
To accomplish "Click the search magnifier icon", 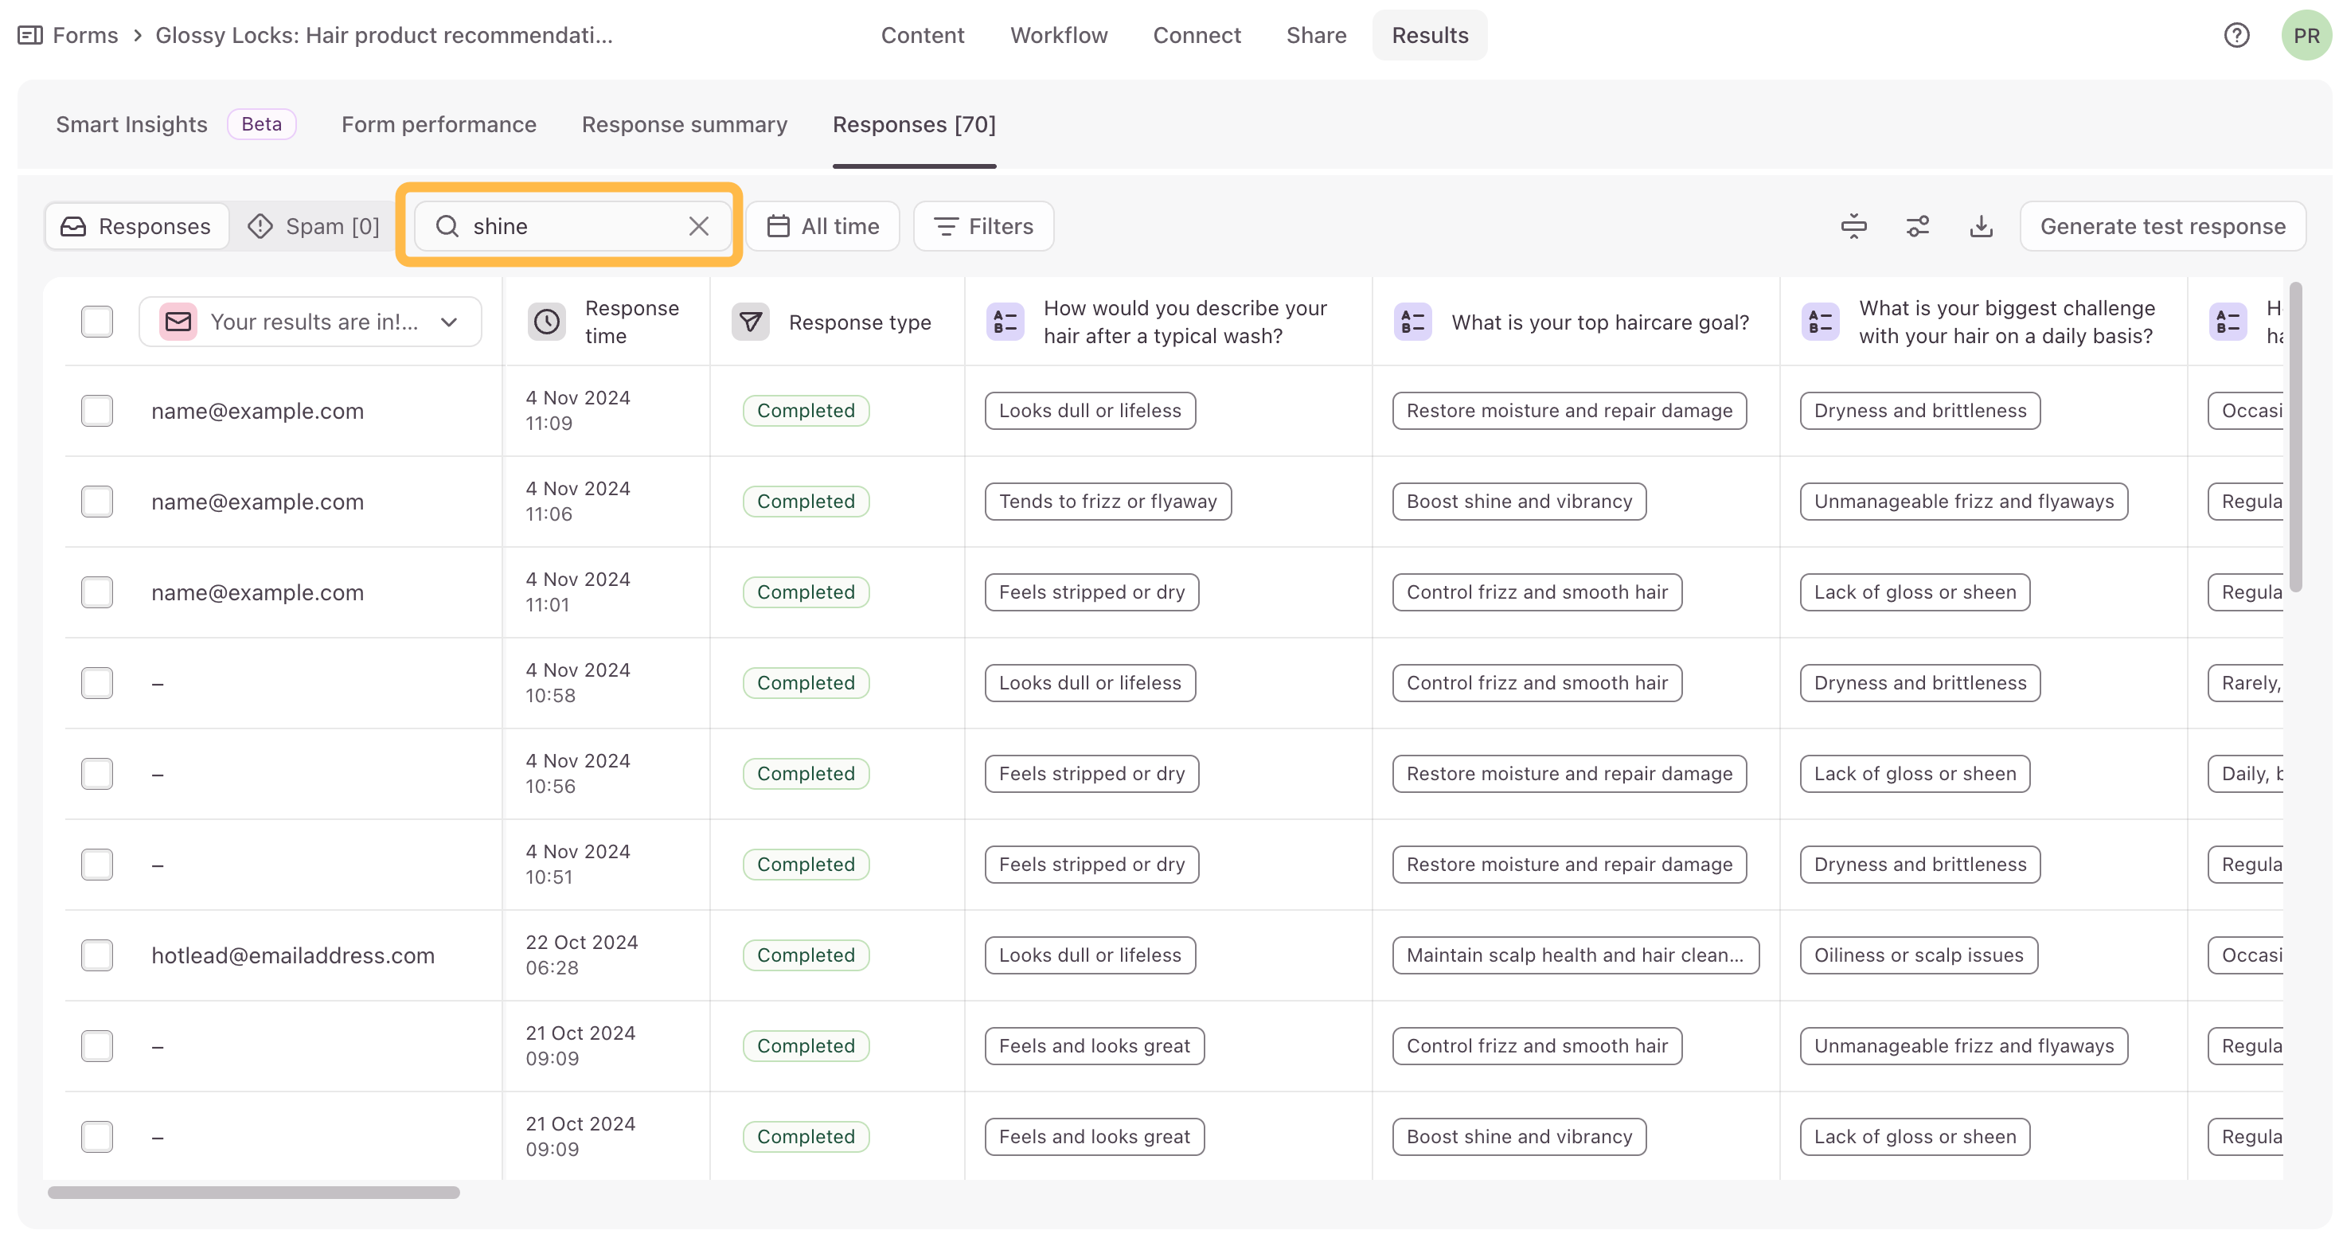I will pos(447,226).
